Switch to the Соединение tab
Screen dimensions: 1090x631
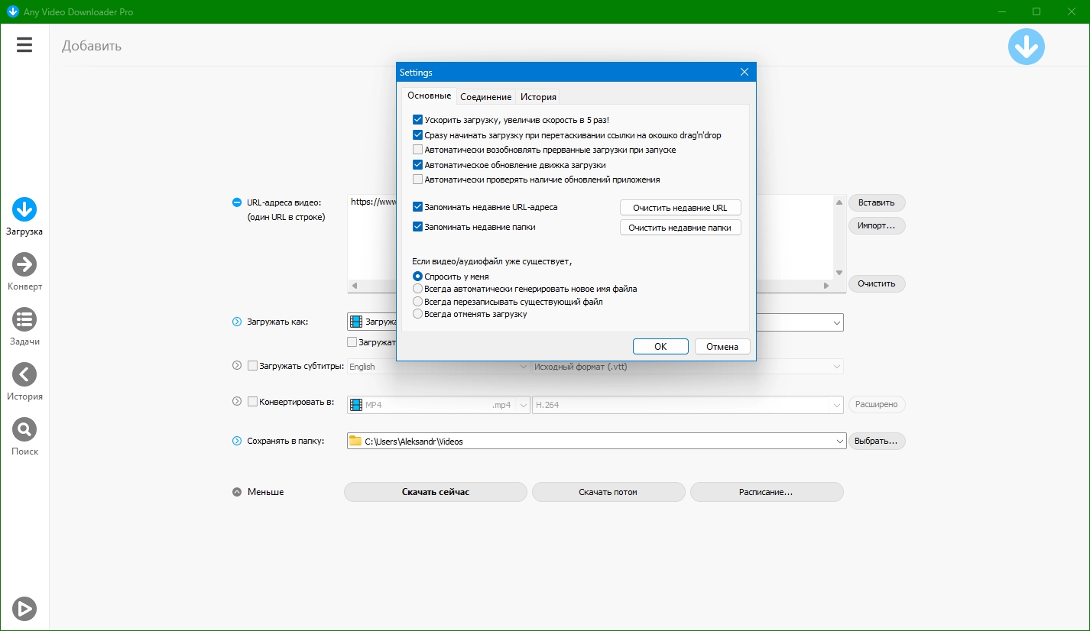pos(486,97)
